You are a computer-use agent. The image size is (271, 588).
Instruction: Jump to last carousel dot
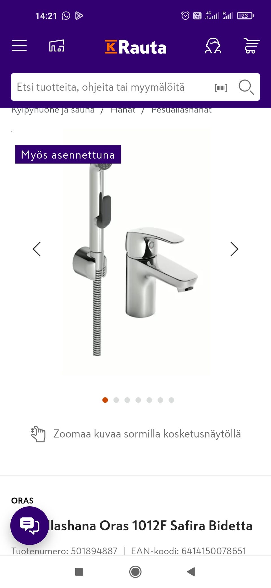point(171,400)
